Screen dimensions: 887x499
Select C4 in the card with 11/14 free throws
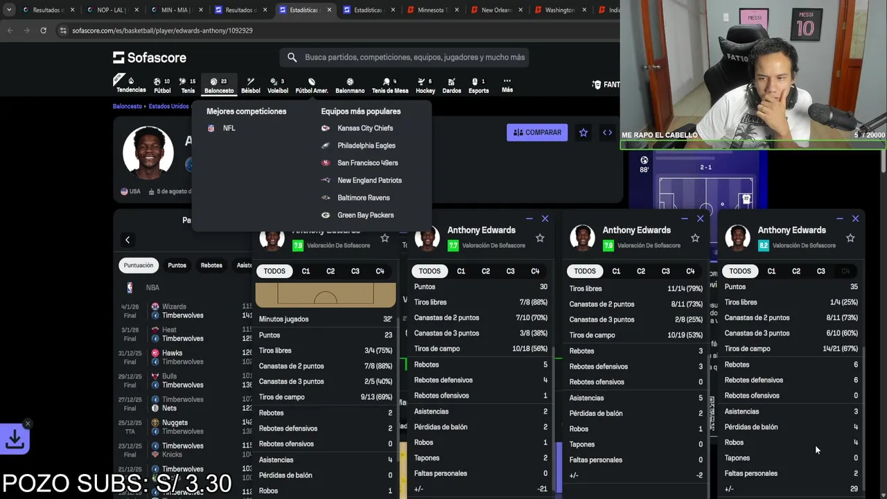click(690, 271)
